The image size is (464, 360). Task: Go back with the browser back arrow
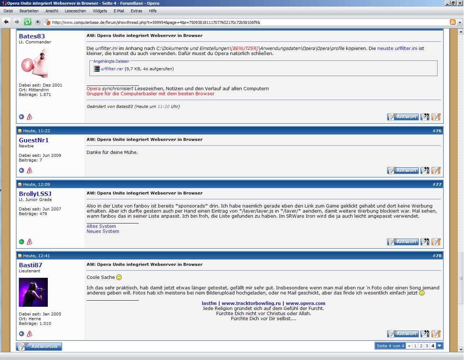click(x=6, y=22)
